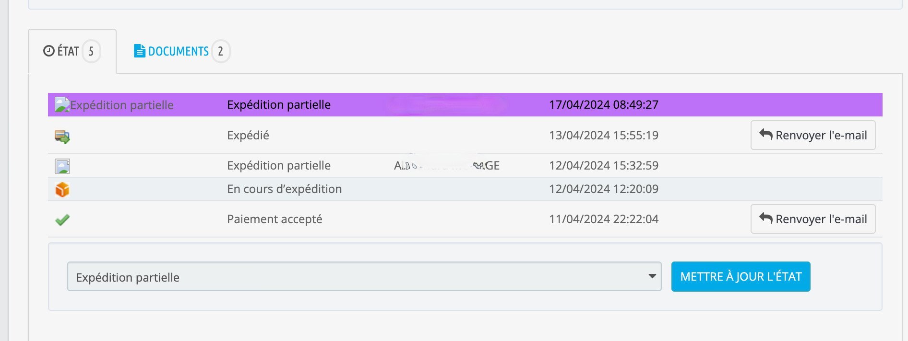
Task: Click the broken image icon in purple row
Action: [62, 105]
